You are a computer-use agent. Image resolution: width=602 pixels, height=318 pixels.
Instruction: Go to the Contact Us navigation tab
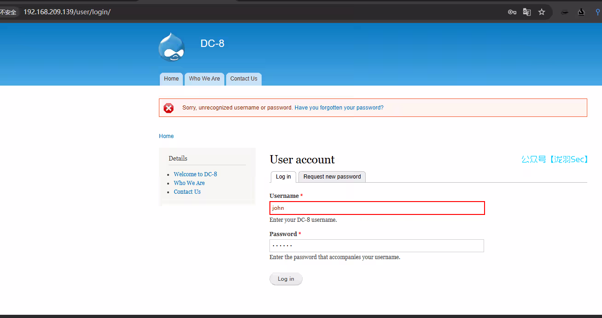point(244,79)
